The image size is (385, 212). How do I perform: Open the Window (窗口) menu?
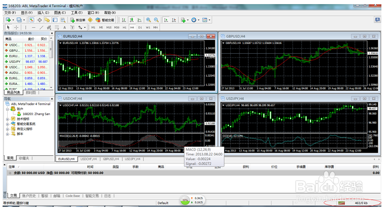click(94, 12)
